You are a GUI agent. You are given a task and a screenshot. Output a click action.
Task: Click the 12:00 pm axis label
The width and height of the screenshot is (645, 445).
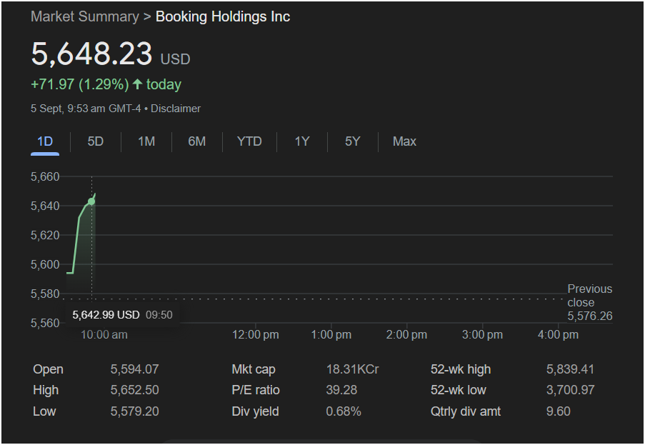(256, 335)
